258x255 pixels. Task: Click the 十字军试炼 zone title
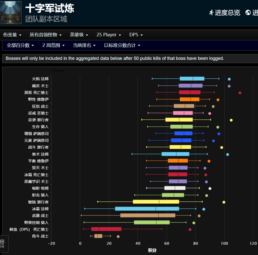50,8
